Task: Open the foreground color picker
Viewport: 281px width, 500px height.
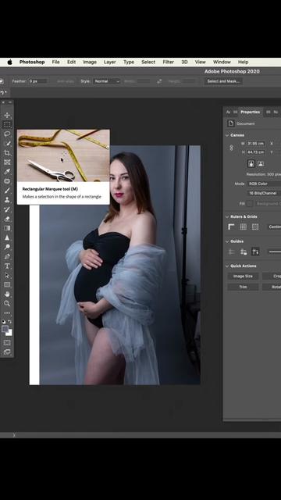Action: (5, 329)
